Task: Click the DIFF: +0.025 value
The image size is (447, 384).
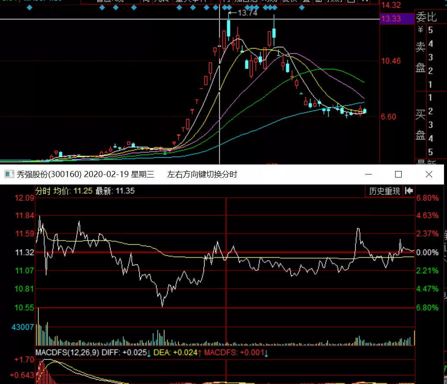Action: click(125, 352)
